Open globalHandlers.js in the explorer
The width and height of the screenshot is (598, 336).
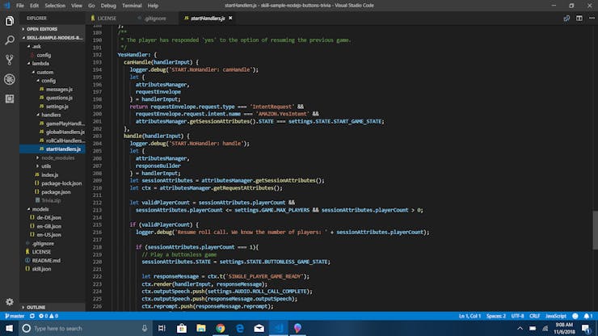pos(65,132)
